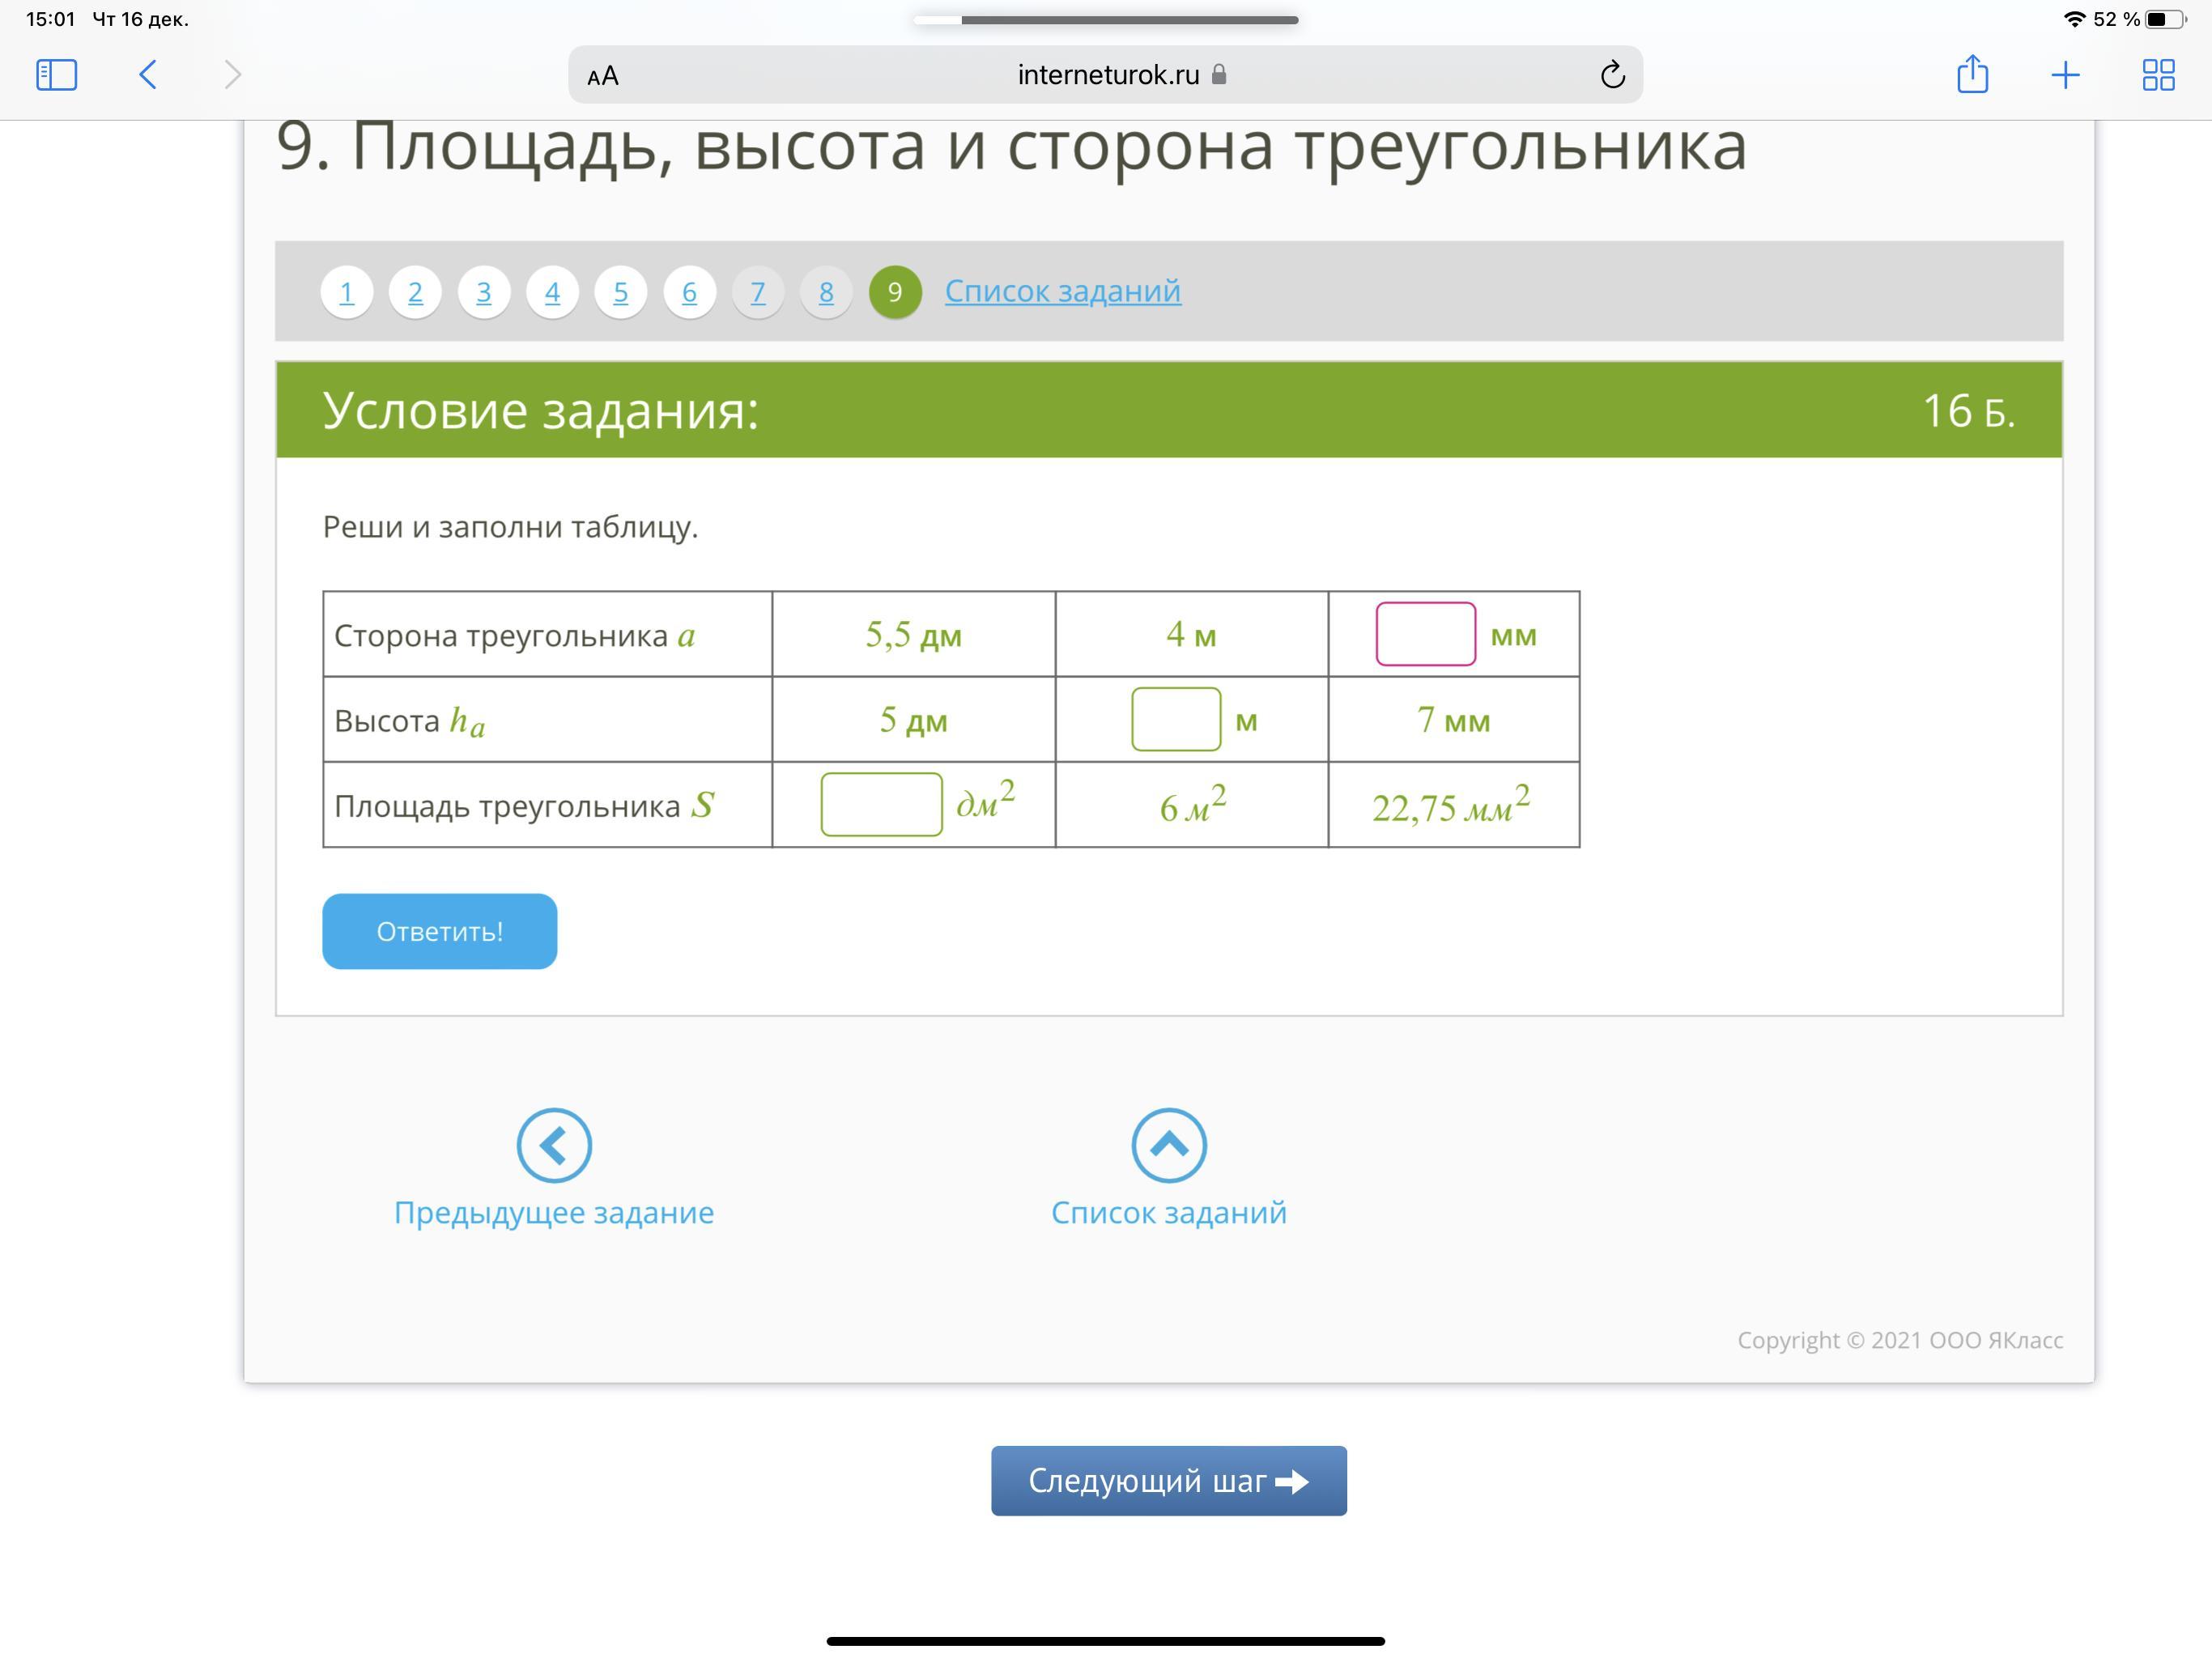This screenshot has width=2212, height=1658.
Task: Click the interneturok.ru address bar
Action: coord(1108,75)
